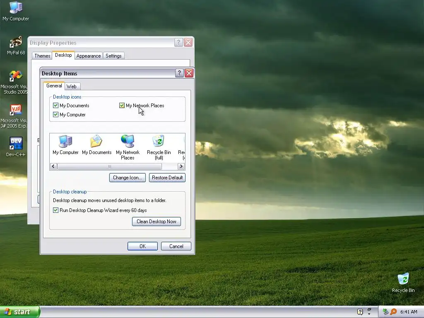Click the Display Properties help question button
Screen dimensions: 424x318
tap(178, 43)
